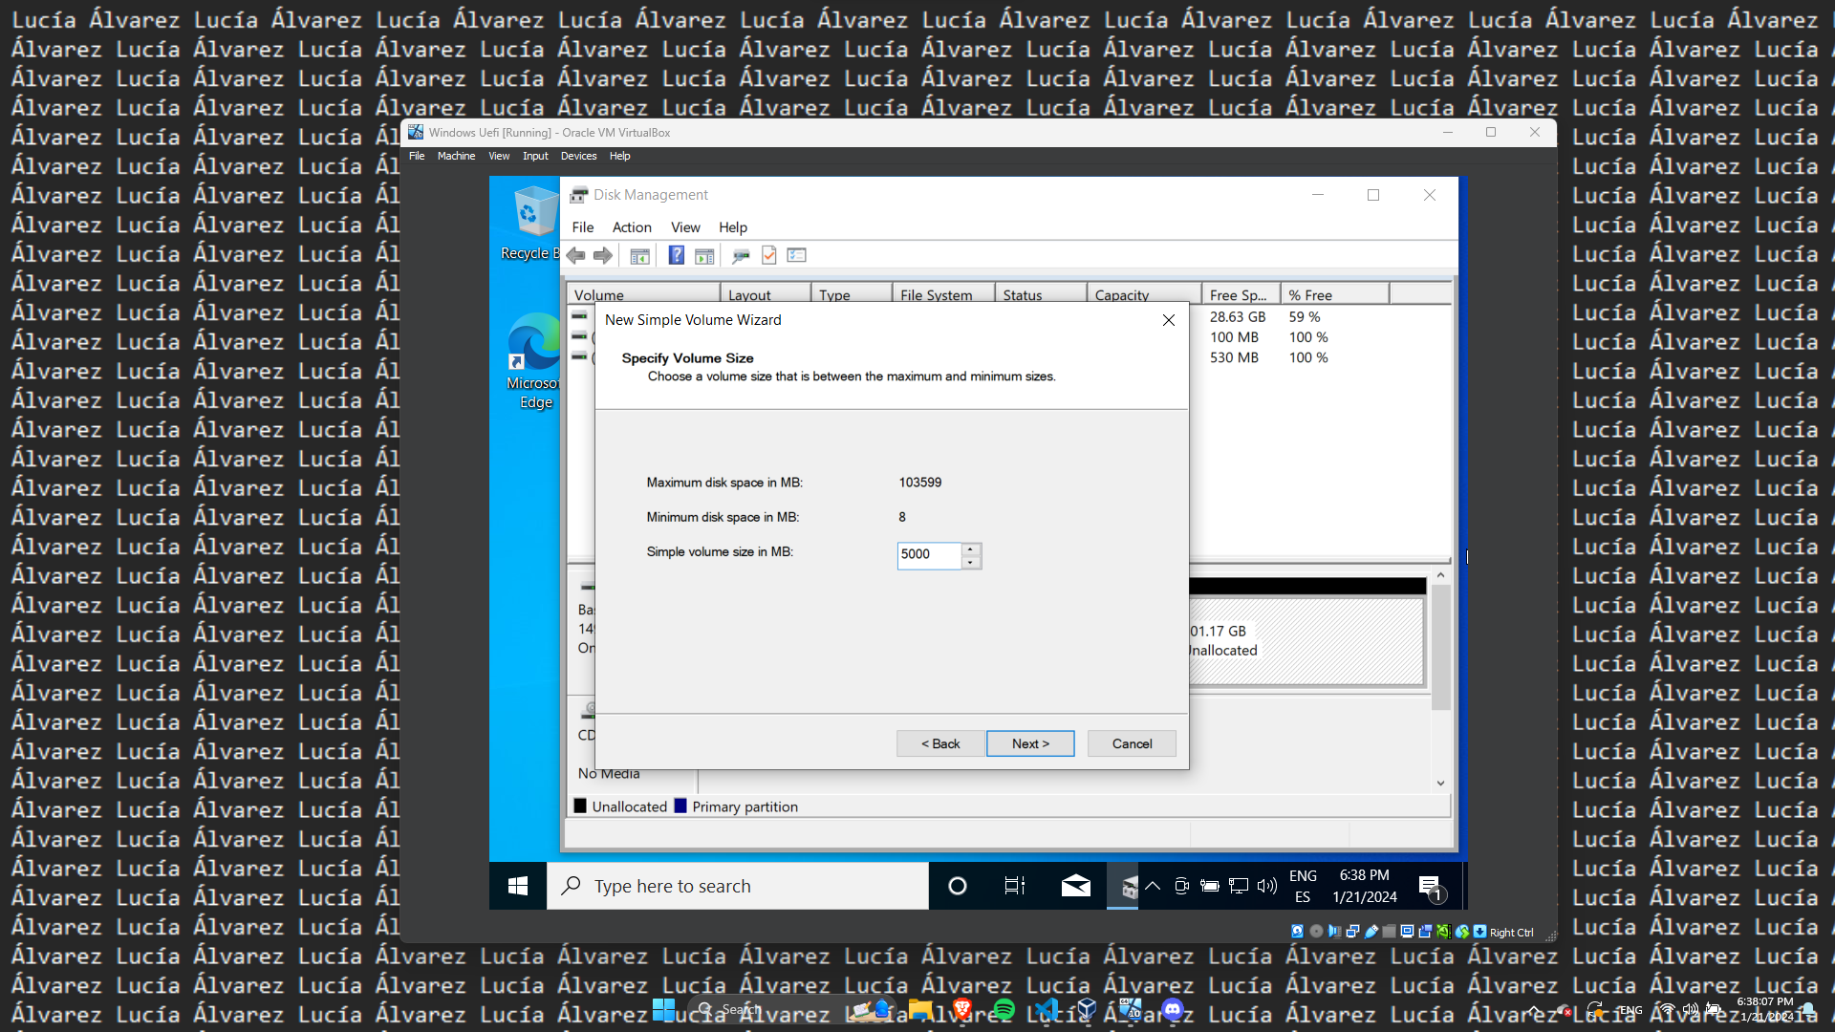Image resolution: width=1835 pixels, height=1032 pixels.
Task: Click the VirtualBox USB status bar icon
Action: (1371, 932)
